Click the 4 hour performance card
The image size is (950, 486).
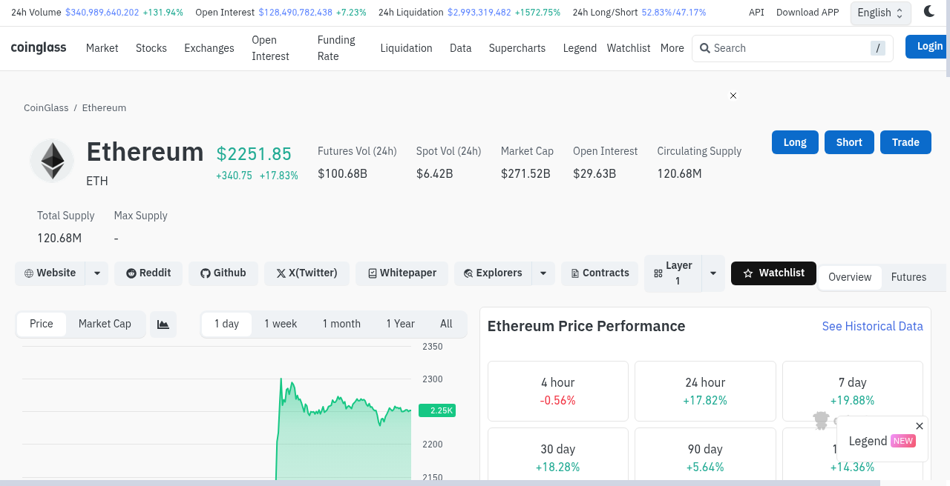pos(558,391)
